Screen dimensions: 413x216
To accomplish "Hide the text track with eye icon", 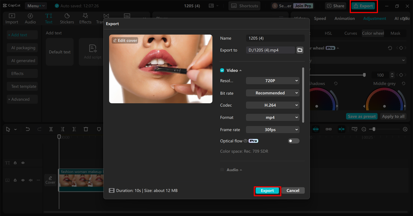I will point(23,163).
